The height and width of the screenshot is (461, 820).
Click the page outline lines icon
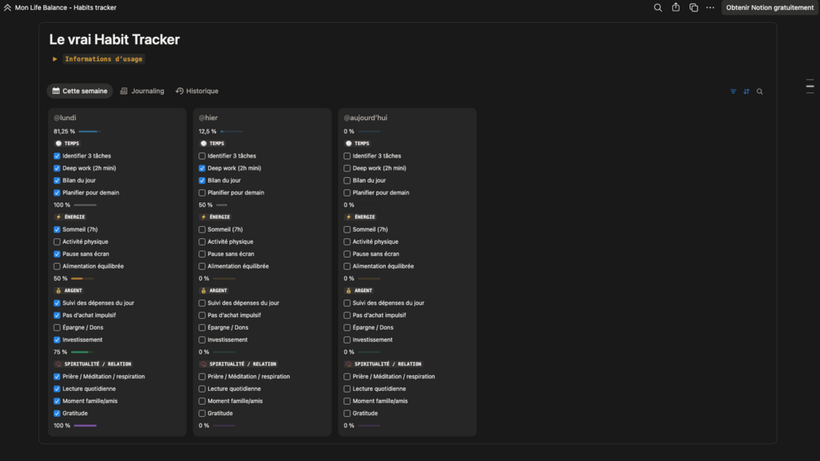809,86
